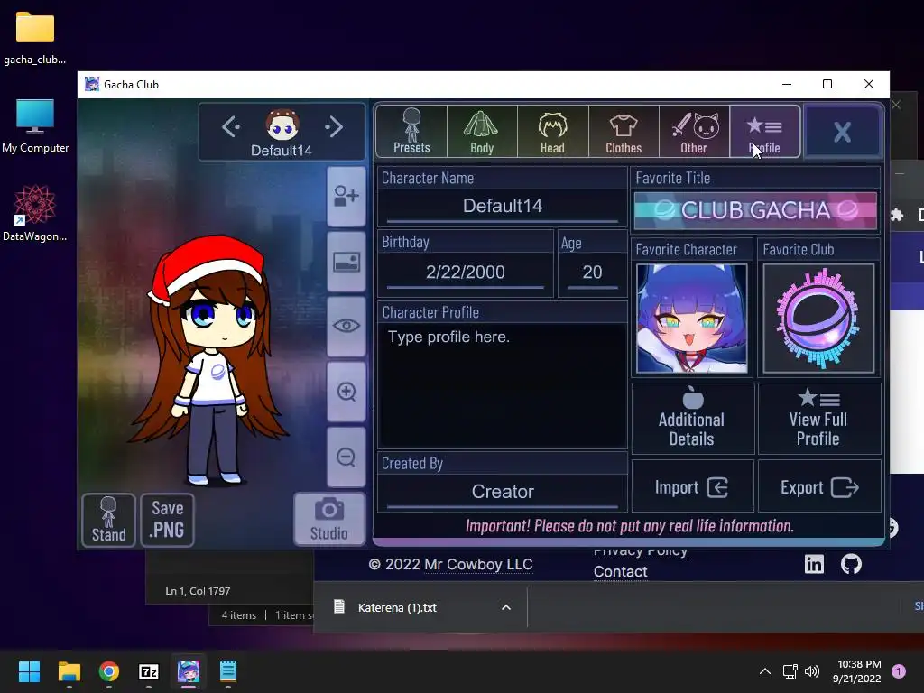The height and width of the screenshot is (693, 924).
Task: Open Additional Details
Action: (692, 419)
